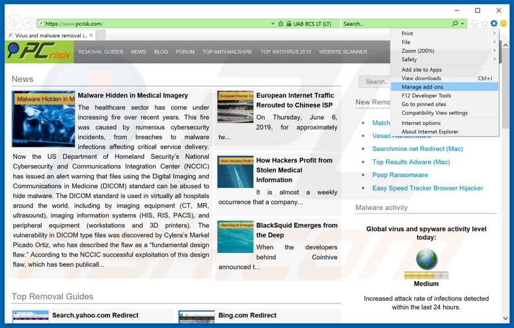Select Add site to Apps

click(x=444, y=70)
